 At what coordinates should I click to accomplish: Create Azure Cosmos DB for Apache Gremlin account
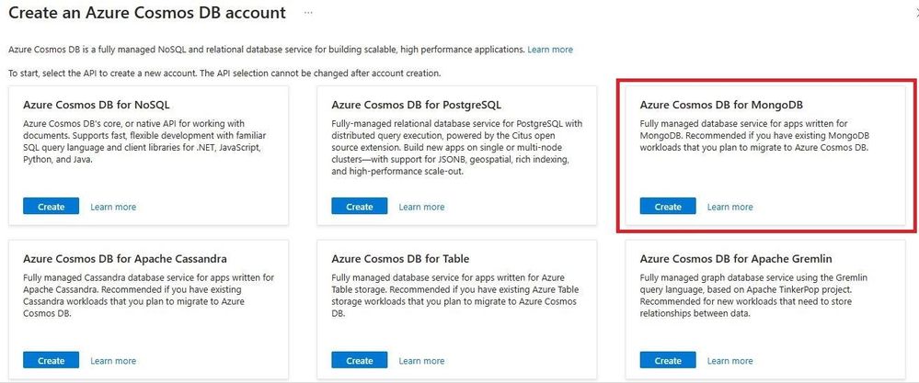668,360
